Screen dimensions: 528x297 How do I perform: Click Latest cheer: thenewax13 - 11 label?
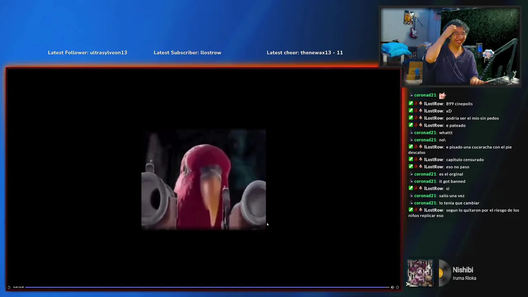click(x=305, y=52)
